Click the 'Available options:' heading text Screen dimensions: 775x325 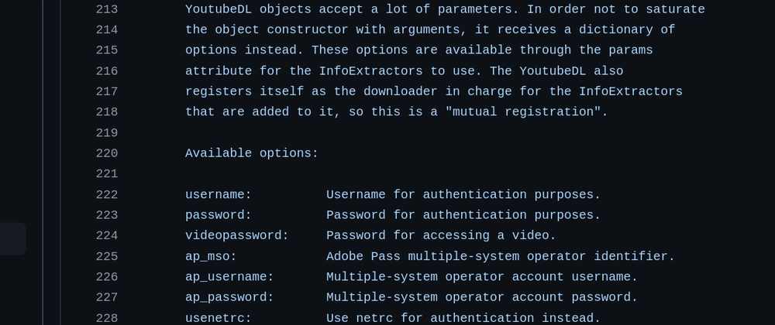[x=252, y=153]
